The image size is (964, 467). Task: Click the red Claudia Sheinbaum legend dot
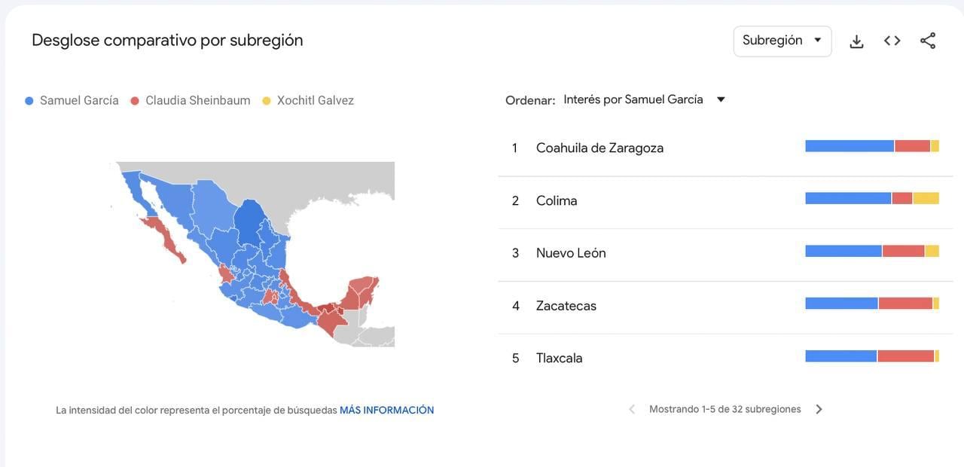[136, 99]
